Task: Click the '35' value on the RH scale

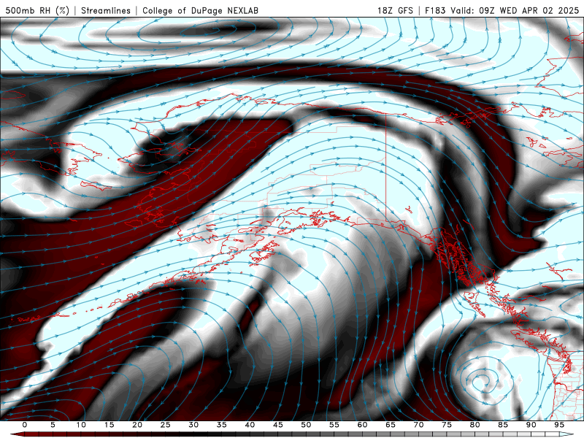Action: (x=222, y=425)
